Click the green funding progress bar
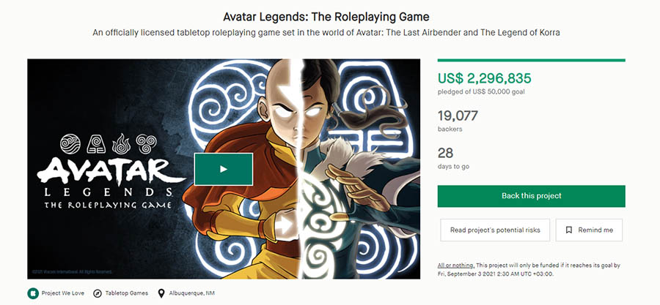 (x=531, y=60)
